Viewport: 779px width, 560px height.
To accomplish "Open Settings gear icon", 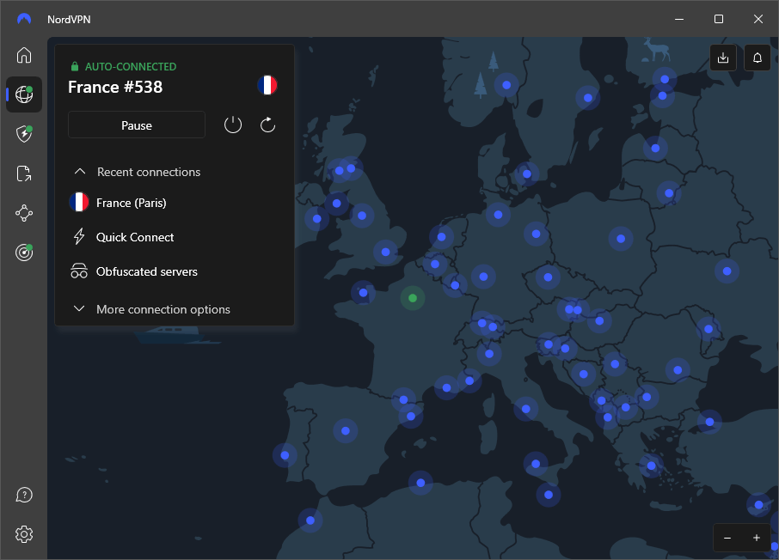I will click(24, 534).
